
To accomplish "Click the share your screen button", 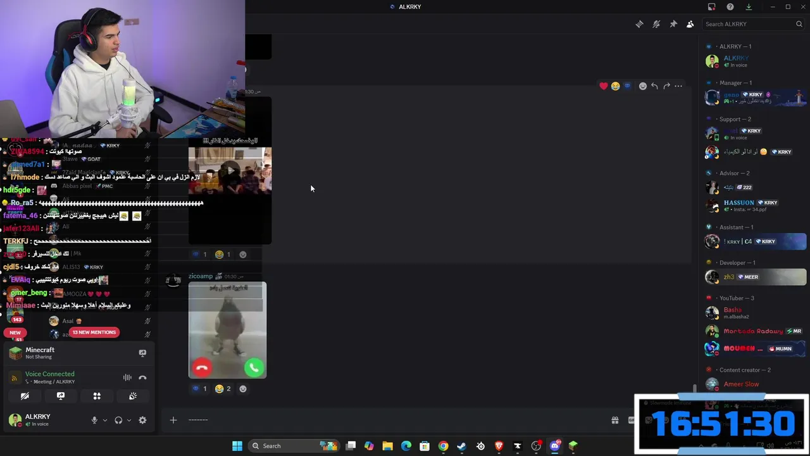I will click(61, 396).
